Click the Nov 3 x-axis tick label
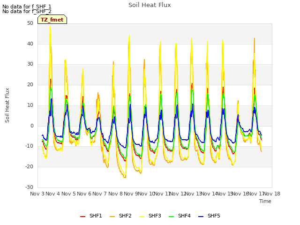Viewport: 300px width, 225px height. 37,194
